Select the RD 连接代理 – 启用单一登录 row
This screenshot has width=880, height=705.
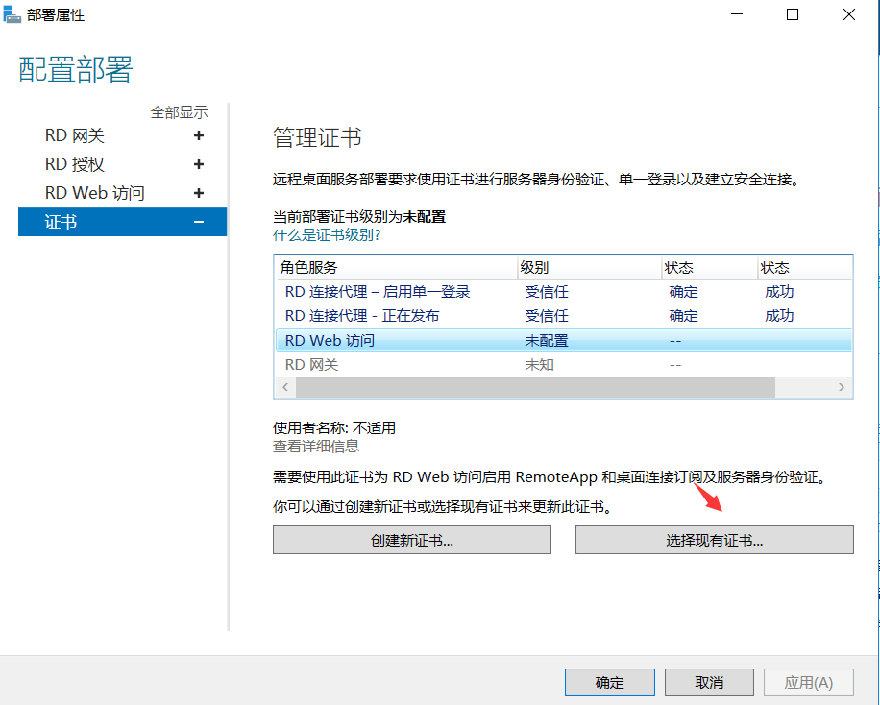point(564,292)
